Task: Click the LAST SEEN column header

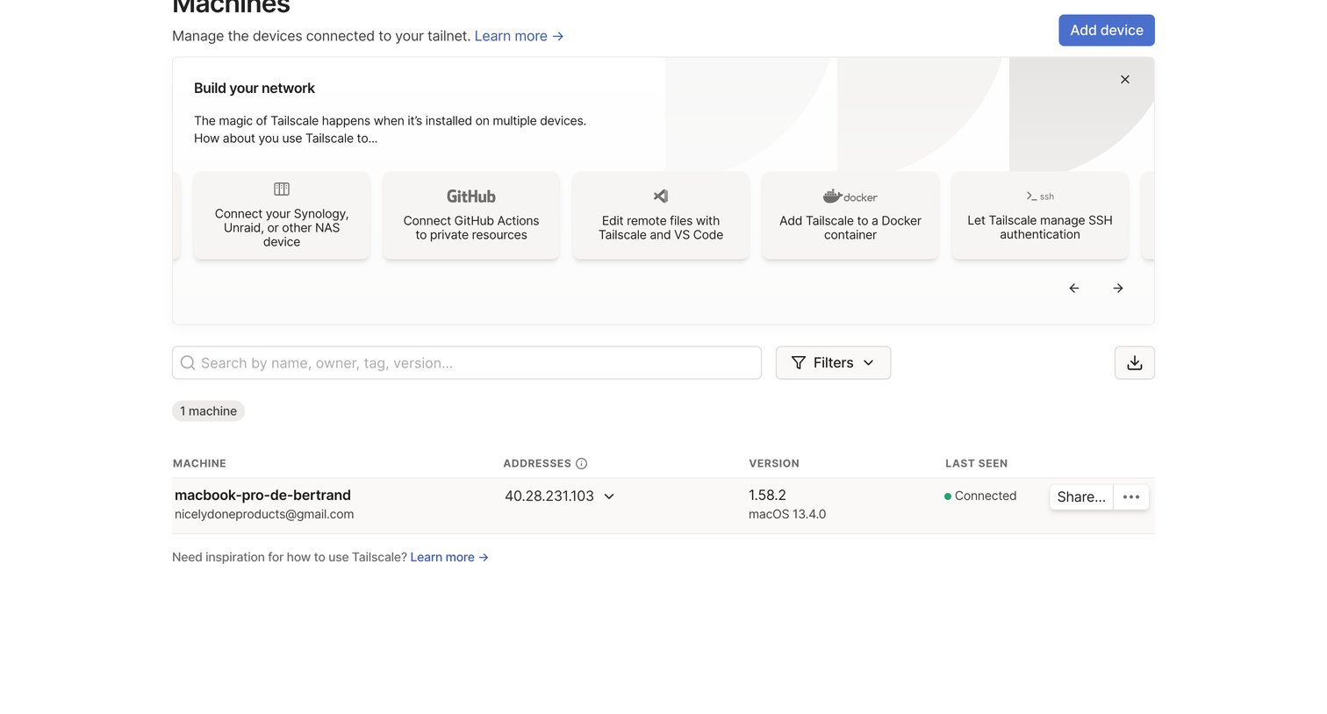Action: point(976,464)
